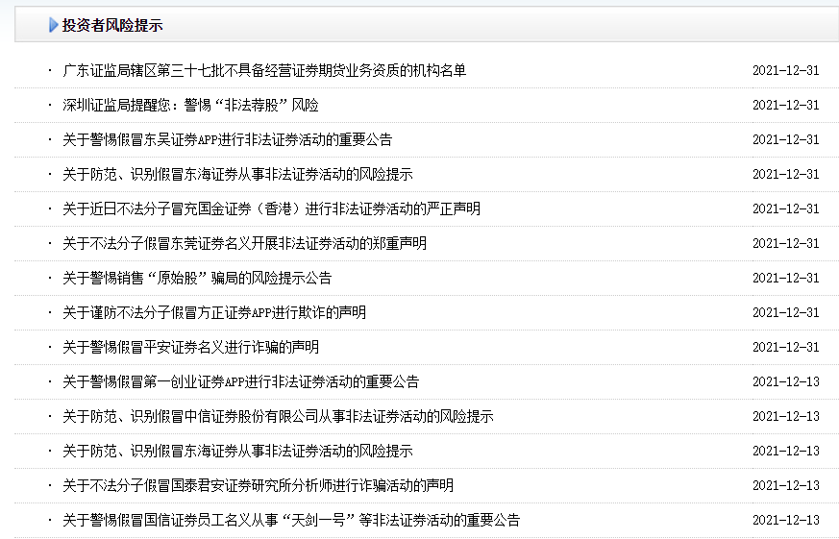This screenshot has width=839, height=539.
Task: Click the date beside 东吴证券APP notice
Action: coord(785,139)
